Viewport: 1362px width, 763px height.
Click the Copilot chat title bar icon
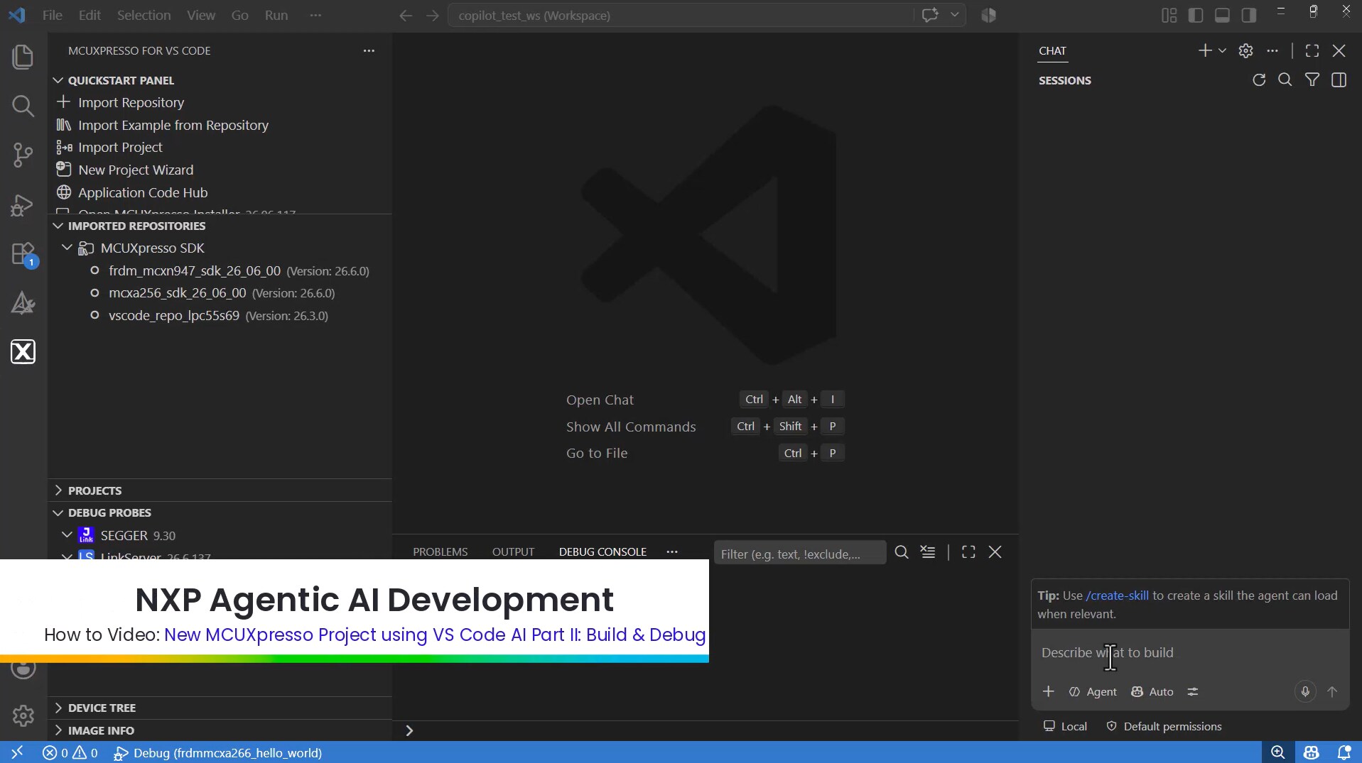tap(930, 15)
